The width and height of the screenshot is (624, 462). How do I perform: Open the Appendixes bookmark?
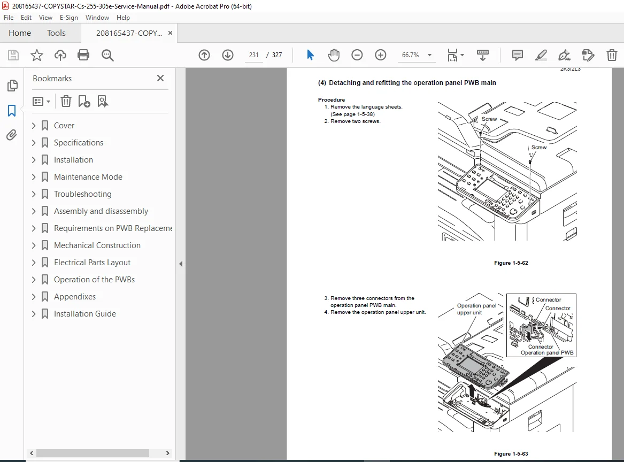[x=75, y=297]
